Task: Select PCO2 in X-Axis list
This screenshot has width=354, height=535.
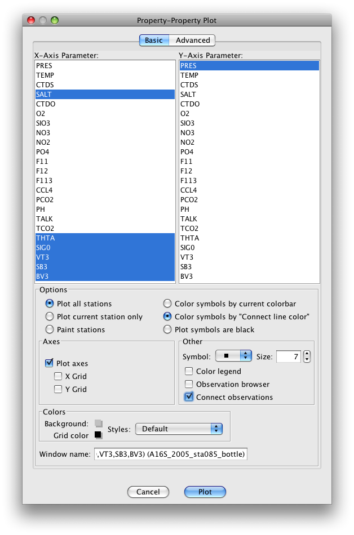Action: [105, 199]
